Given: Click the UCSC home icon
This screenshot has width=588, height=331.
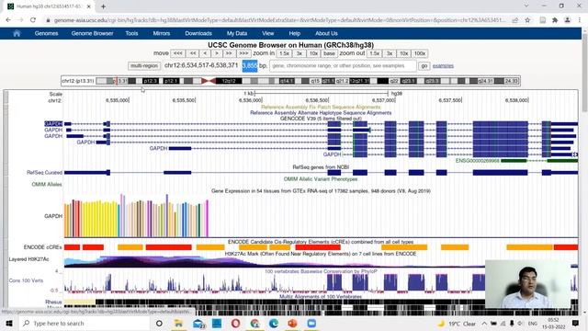Looking at the screenshot, I should click(17, 33).
